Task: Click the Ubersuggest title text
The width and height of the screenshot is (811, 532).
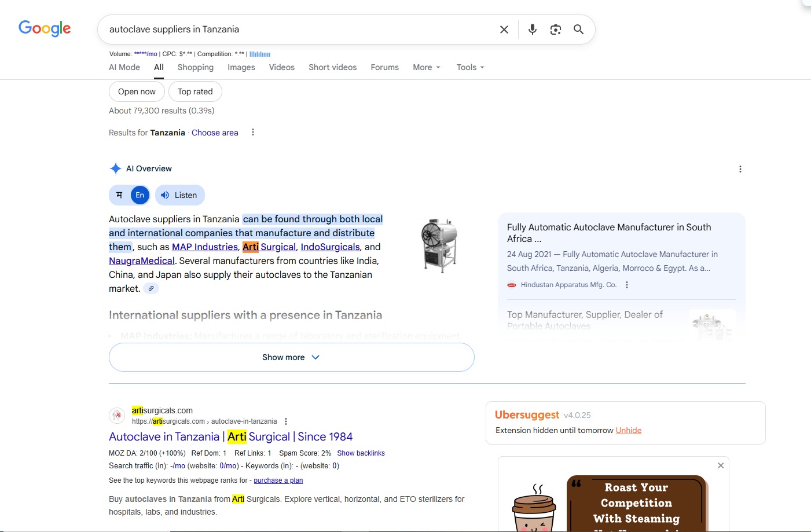Action: (527, 414)
